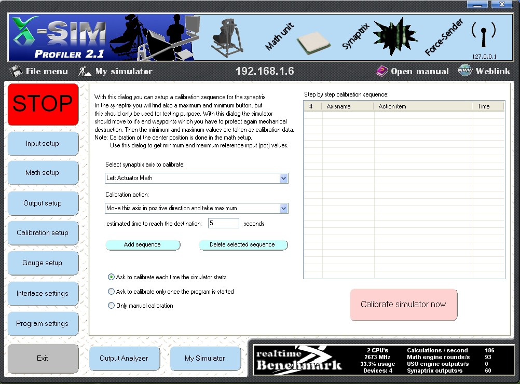The image size is (520, 384).
Task: Click the 33.3% usage text
Action: pos(378,364)
